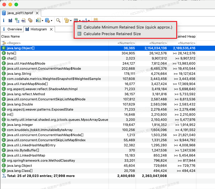Image resolution: width=215 pixels, height=189 pixels.
Task: Sort by the Retained Heap column header
Action: click(186, 36)
